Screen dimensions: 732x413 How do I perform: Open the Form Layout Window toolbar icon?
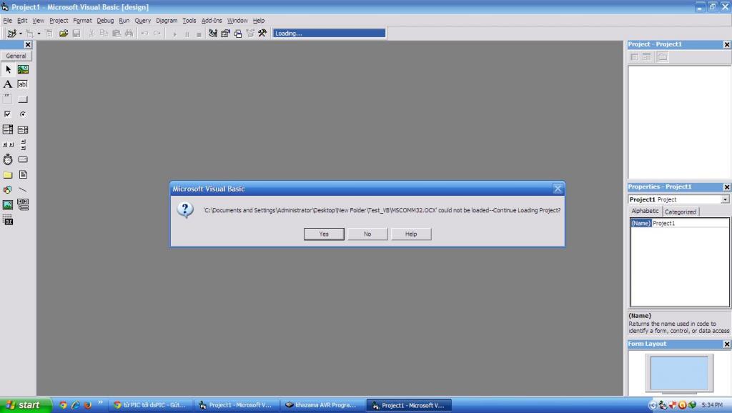pyautogui.click(x=238, y=33)
